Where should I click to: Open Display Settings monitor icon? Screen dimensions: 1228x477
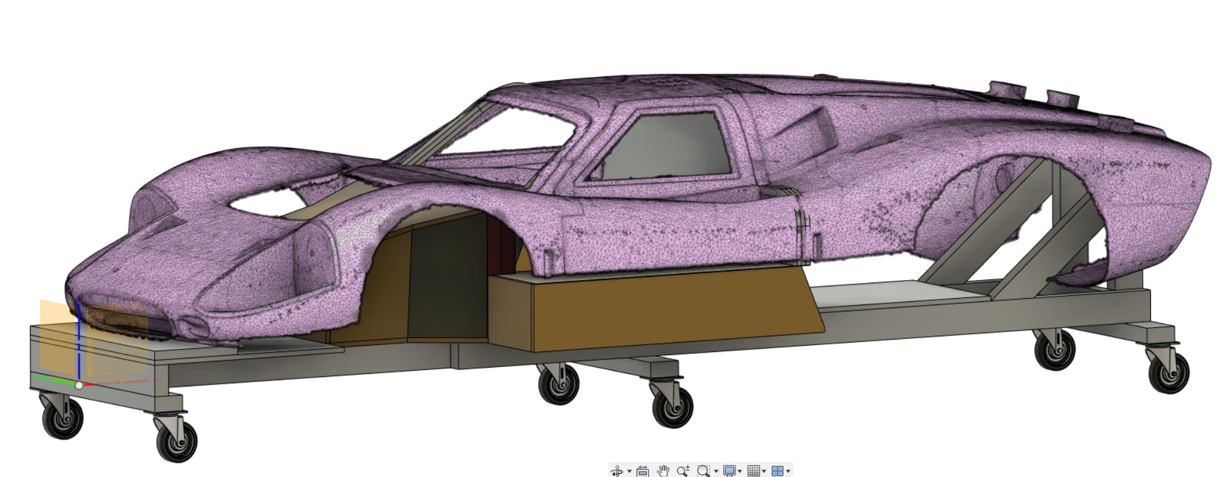pos(729,471)
